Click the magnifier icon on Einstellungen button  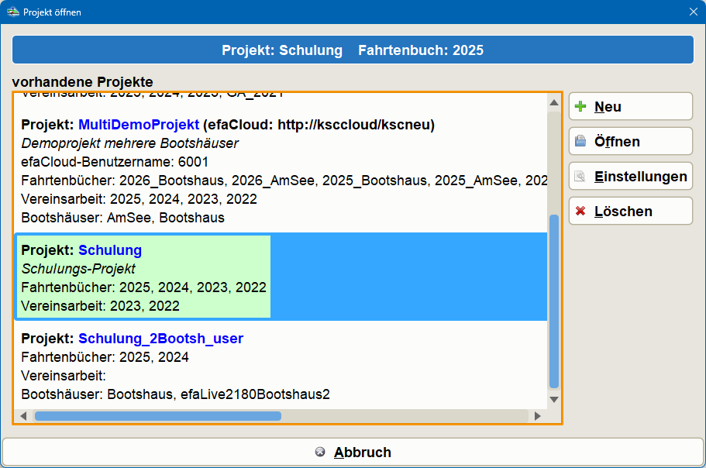[x=579, y=176]
